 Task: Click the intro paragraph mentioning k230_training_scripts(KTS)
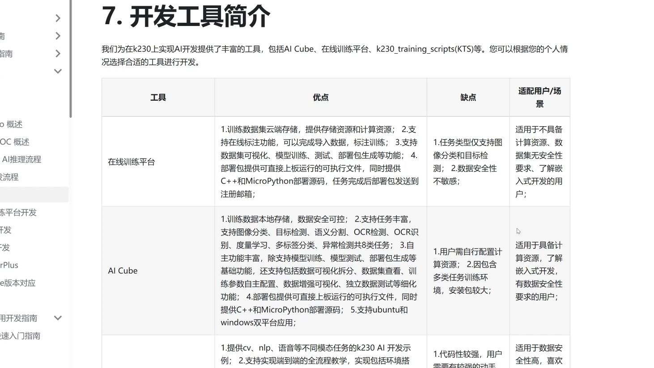pos(335,56)
